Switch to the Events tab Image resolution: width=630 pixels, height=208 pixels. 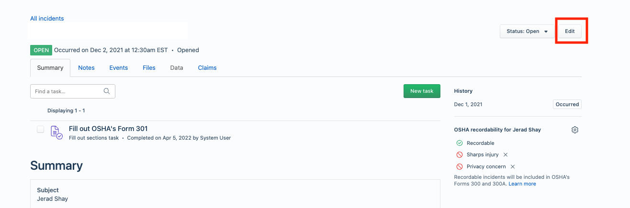(119, 68)
